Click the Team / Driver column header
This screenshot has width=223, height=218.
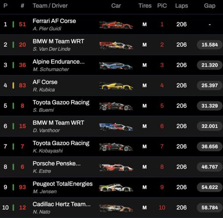click(x=50, y=6)
